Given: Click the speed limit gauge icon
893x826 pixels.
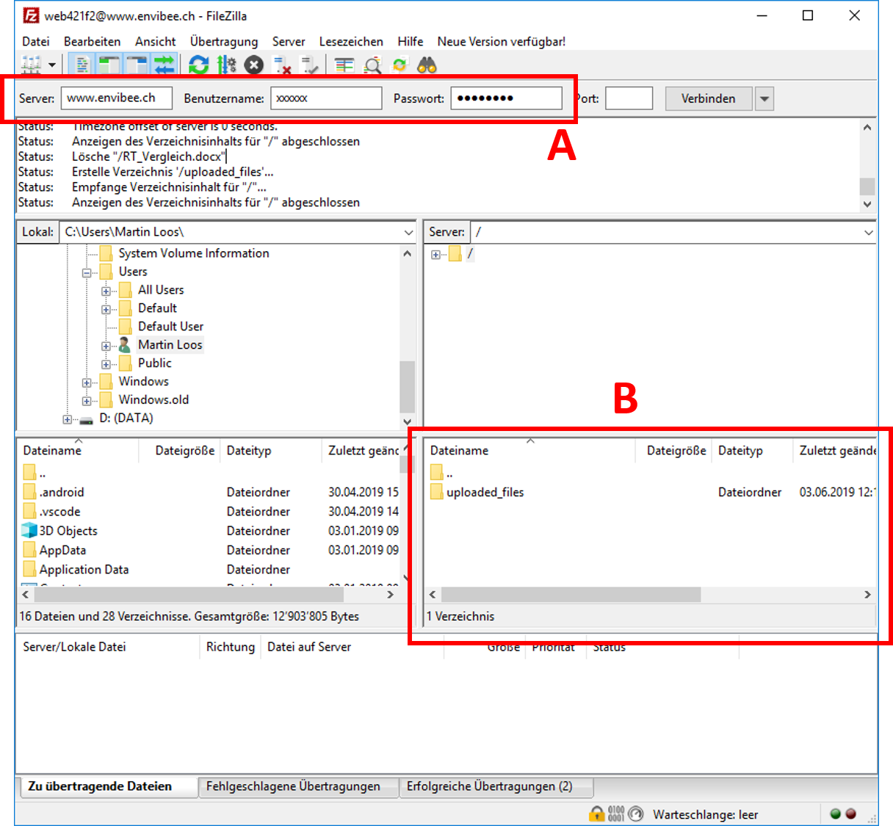Looking at the screenshot, I should tap(636, 814).
